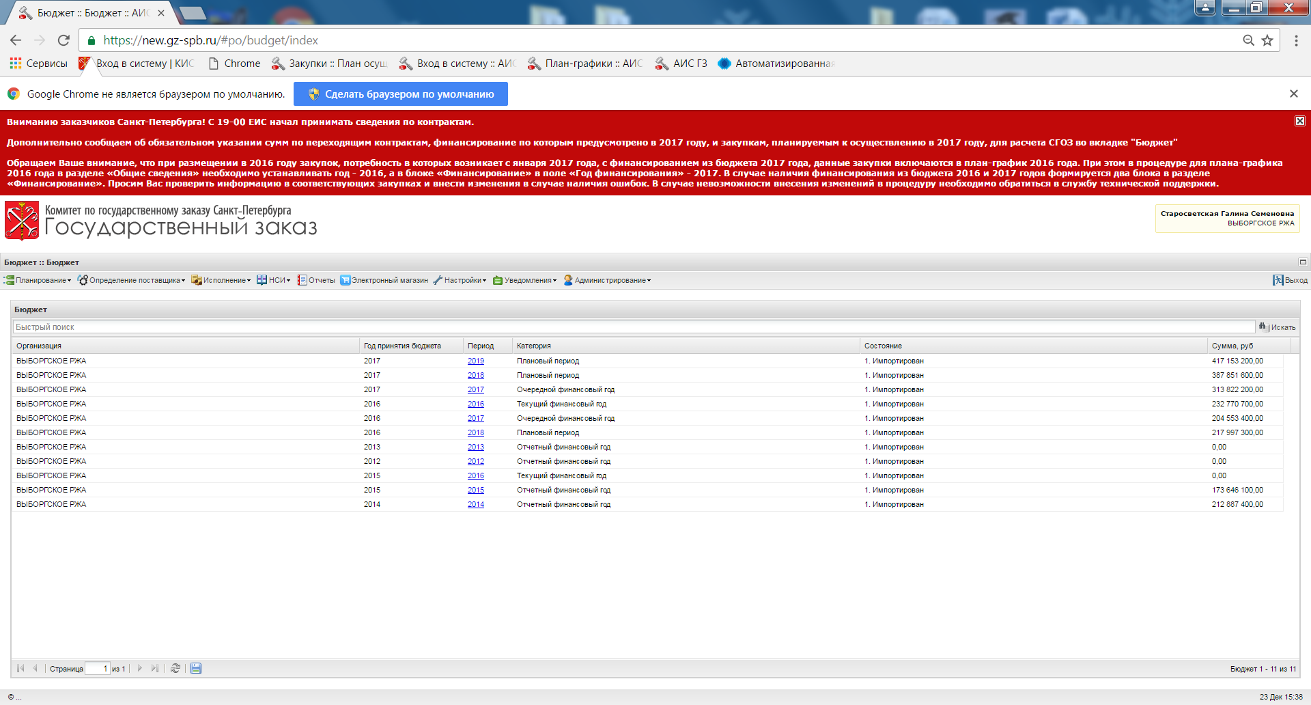Go to Электронный магазин
The width and height of the screenshot is (1311, 705).
click(x=384, y=280)
